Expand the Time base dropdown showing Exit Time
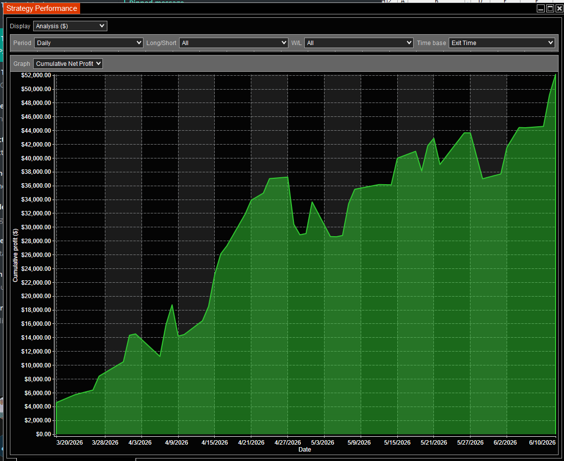564x461 pixels. (x=502, y=43)
